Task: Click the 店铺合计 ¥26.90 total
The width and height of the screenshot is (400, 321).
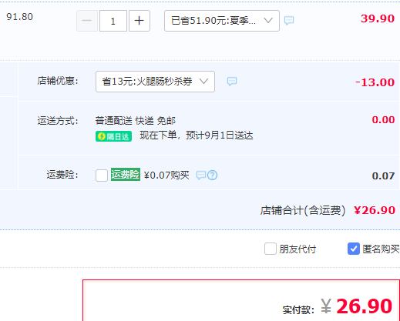Action: click(375, 210)
